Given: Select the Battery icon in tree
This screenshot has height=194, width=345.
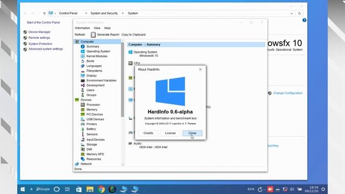Looking at the screenshot, I should (x=82, y=129).
